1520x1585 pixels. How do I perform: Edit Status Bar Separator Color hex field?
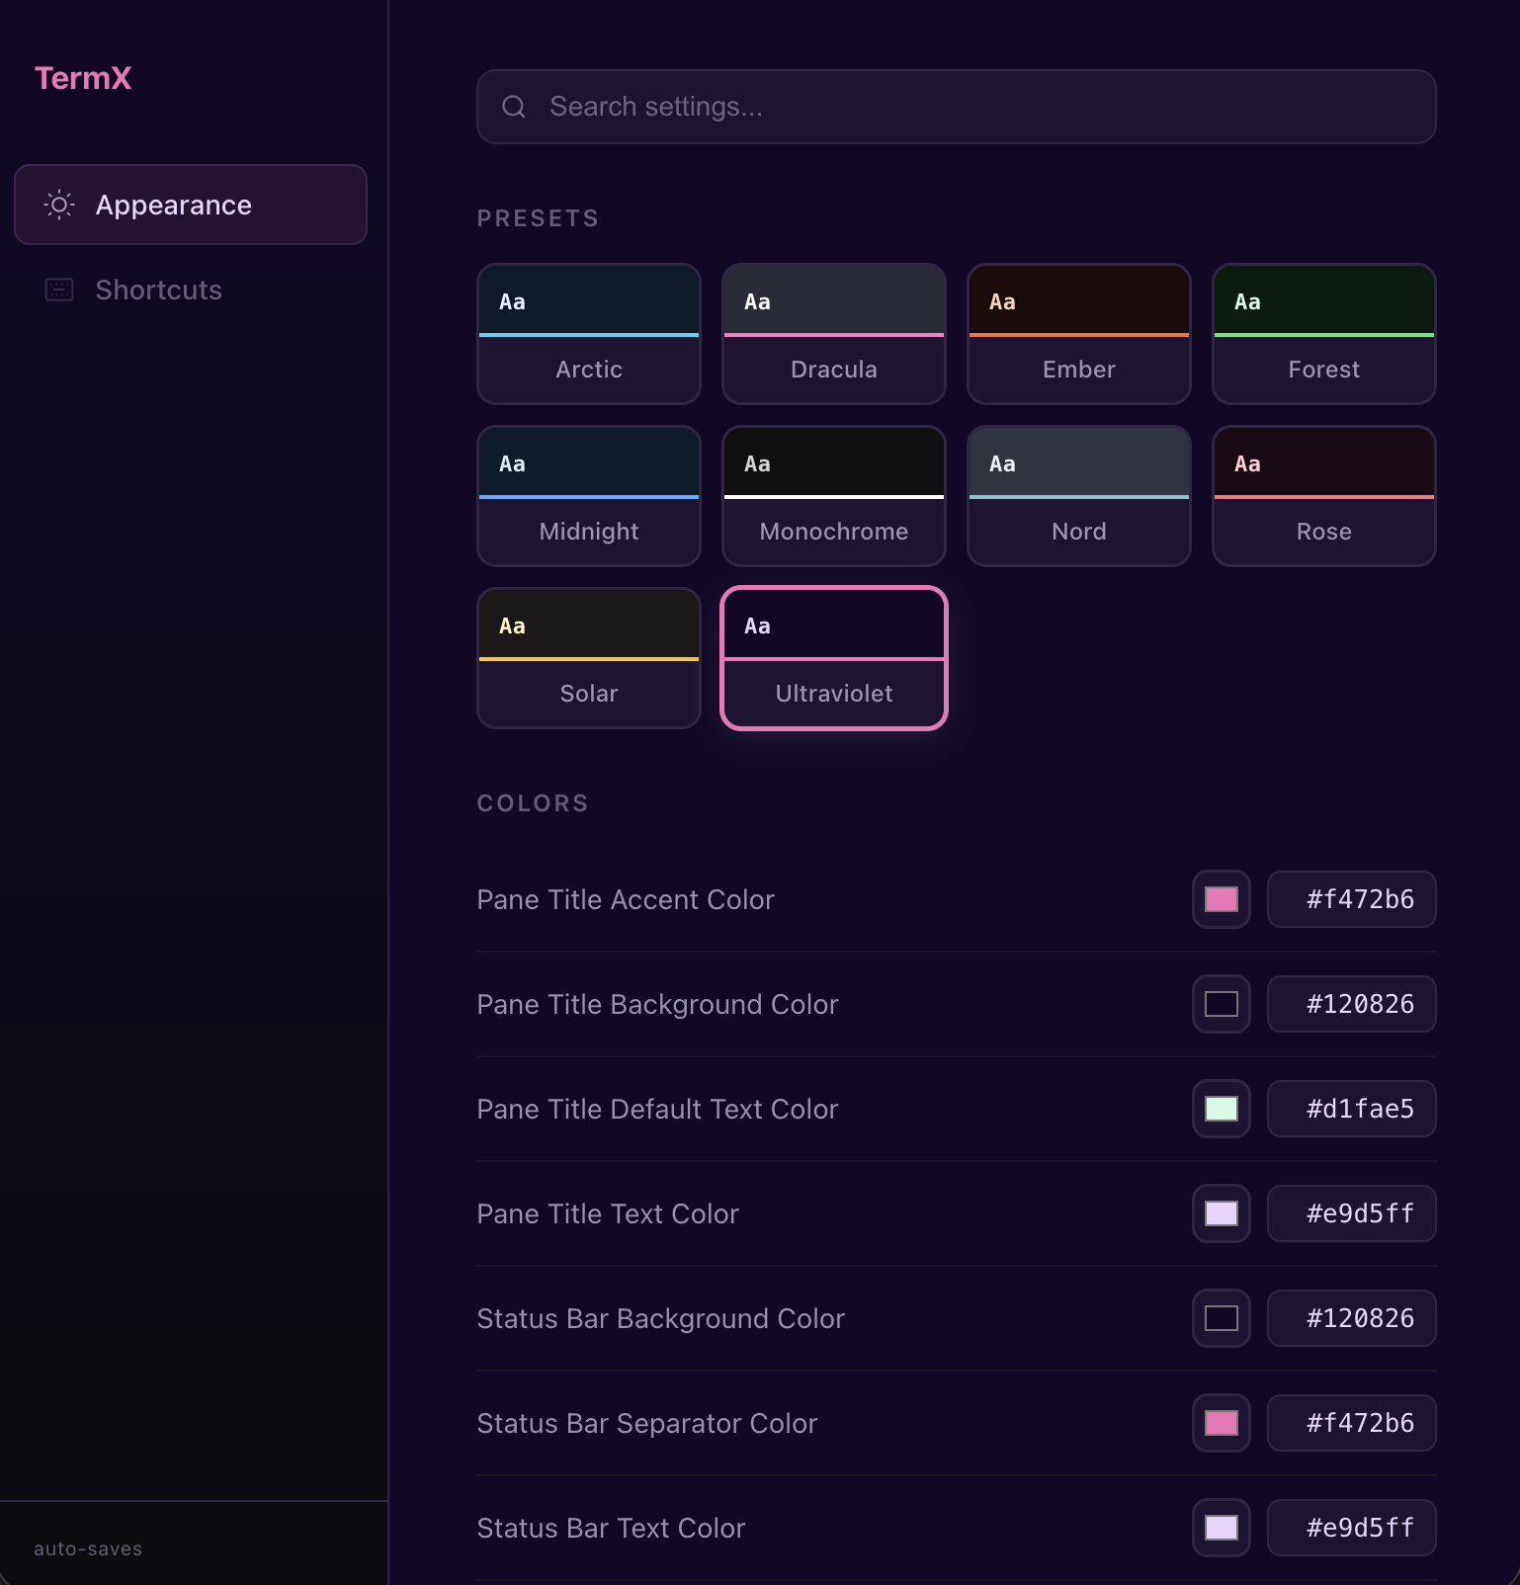click(1352, 1423)
